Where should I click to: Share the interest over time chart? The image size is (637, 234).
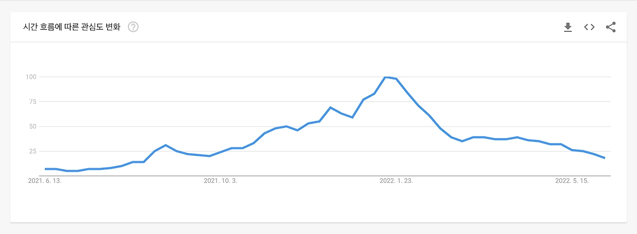[611, 27]
